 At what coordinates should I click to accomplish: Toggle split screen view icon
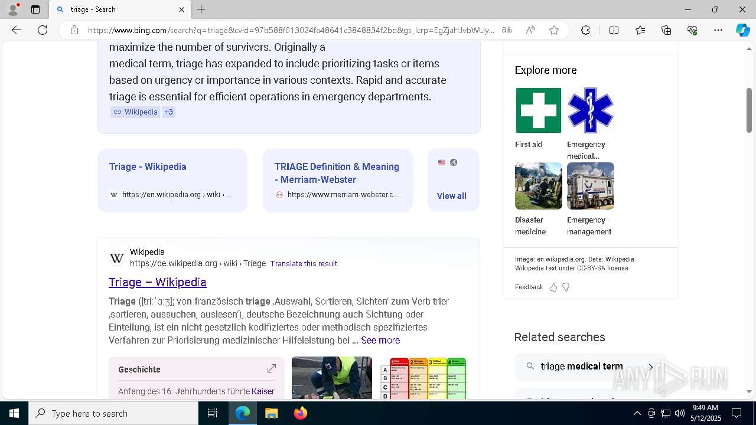pyautogui.click(x=614, y=30)
